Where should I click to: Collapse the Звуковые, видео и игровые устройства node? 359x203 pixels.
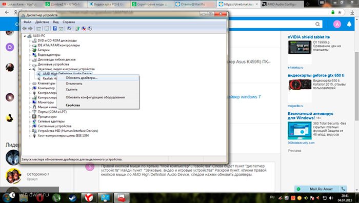30,69
